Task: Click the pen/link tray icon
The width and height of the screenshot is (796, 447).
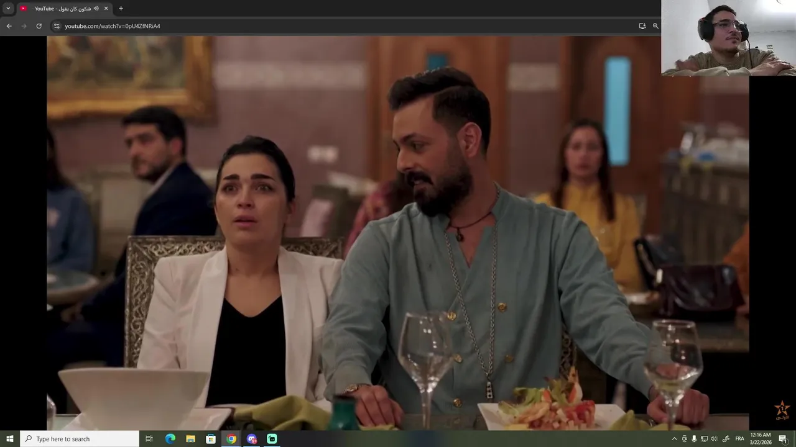Action: click(726, 439)
